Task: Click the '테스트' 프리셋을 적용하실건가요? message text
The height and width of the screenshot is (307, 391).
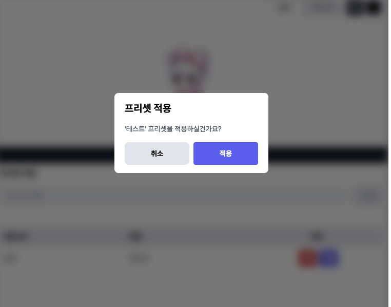Action: (173, 129)
